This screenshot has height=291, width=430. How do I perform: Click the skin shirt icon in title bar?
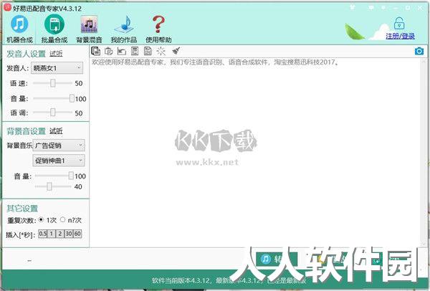(x=353, y=7)
